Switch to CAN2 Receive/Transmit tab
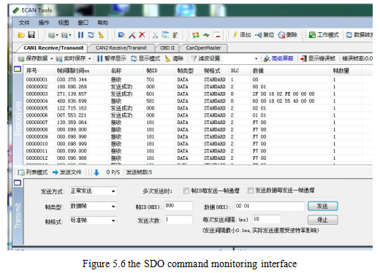Viewport: 380px width, 273px height. 121,48
